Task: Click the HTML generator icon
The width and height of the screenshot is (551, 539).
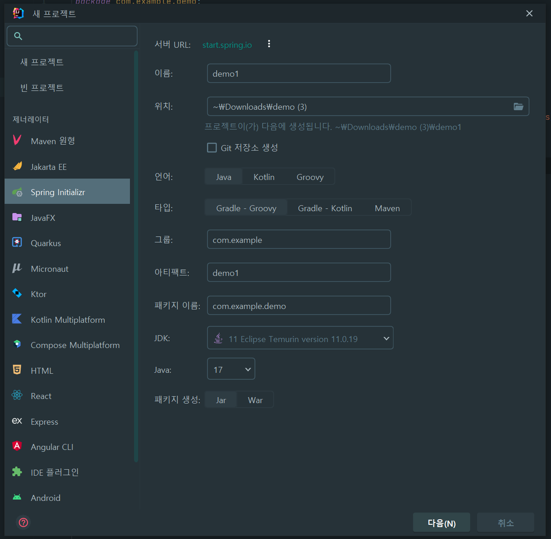Action: coord(17,370)
